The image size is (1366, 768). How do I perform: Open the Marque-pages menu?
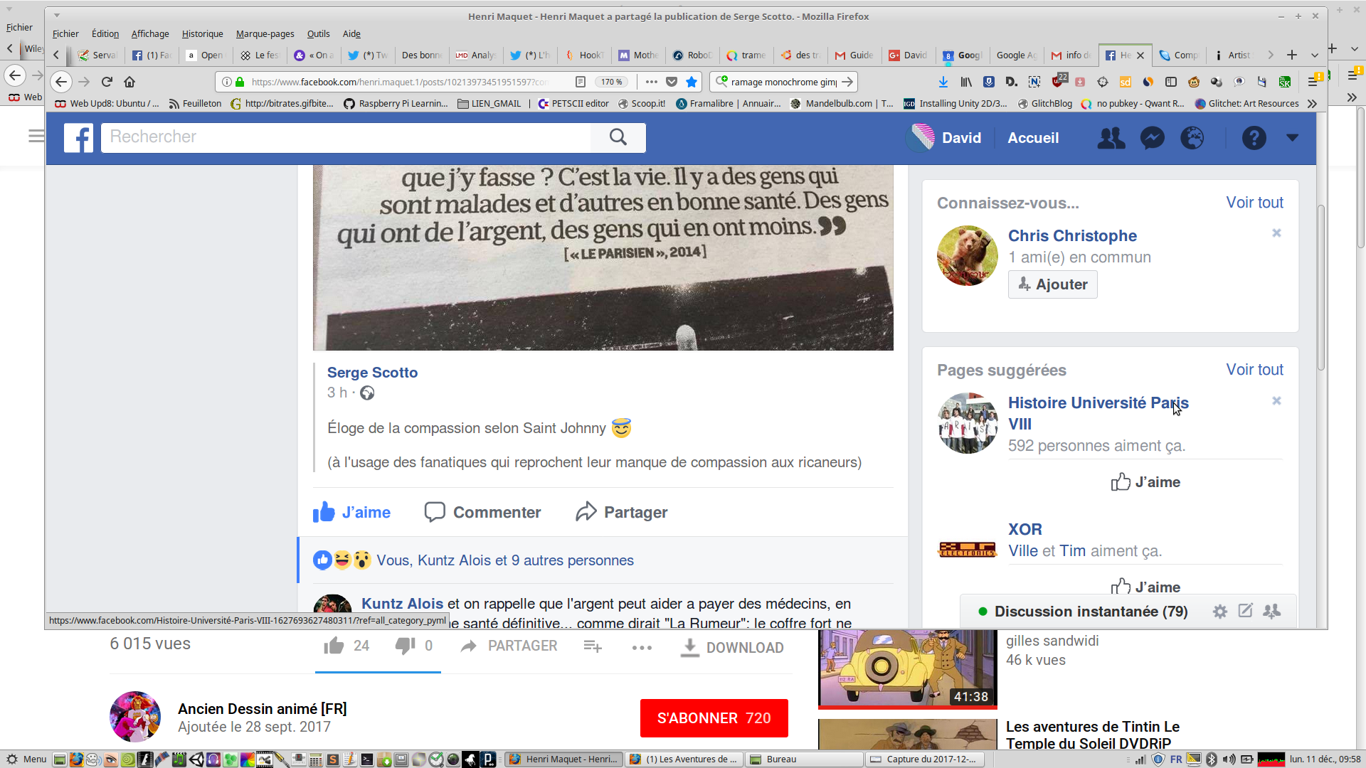[x=265, y=33]
